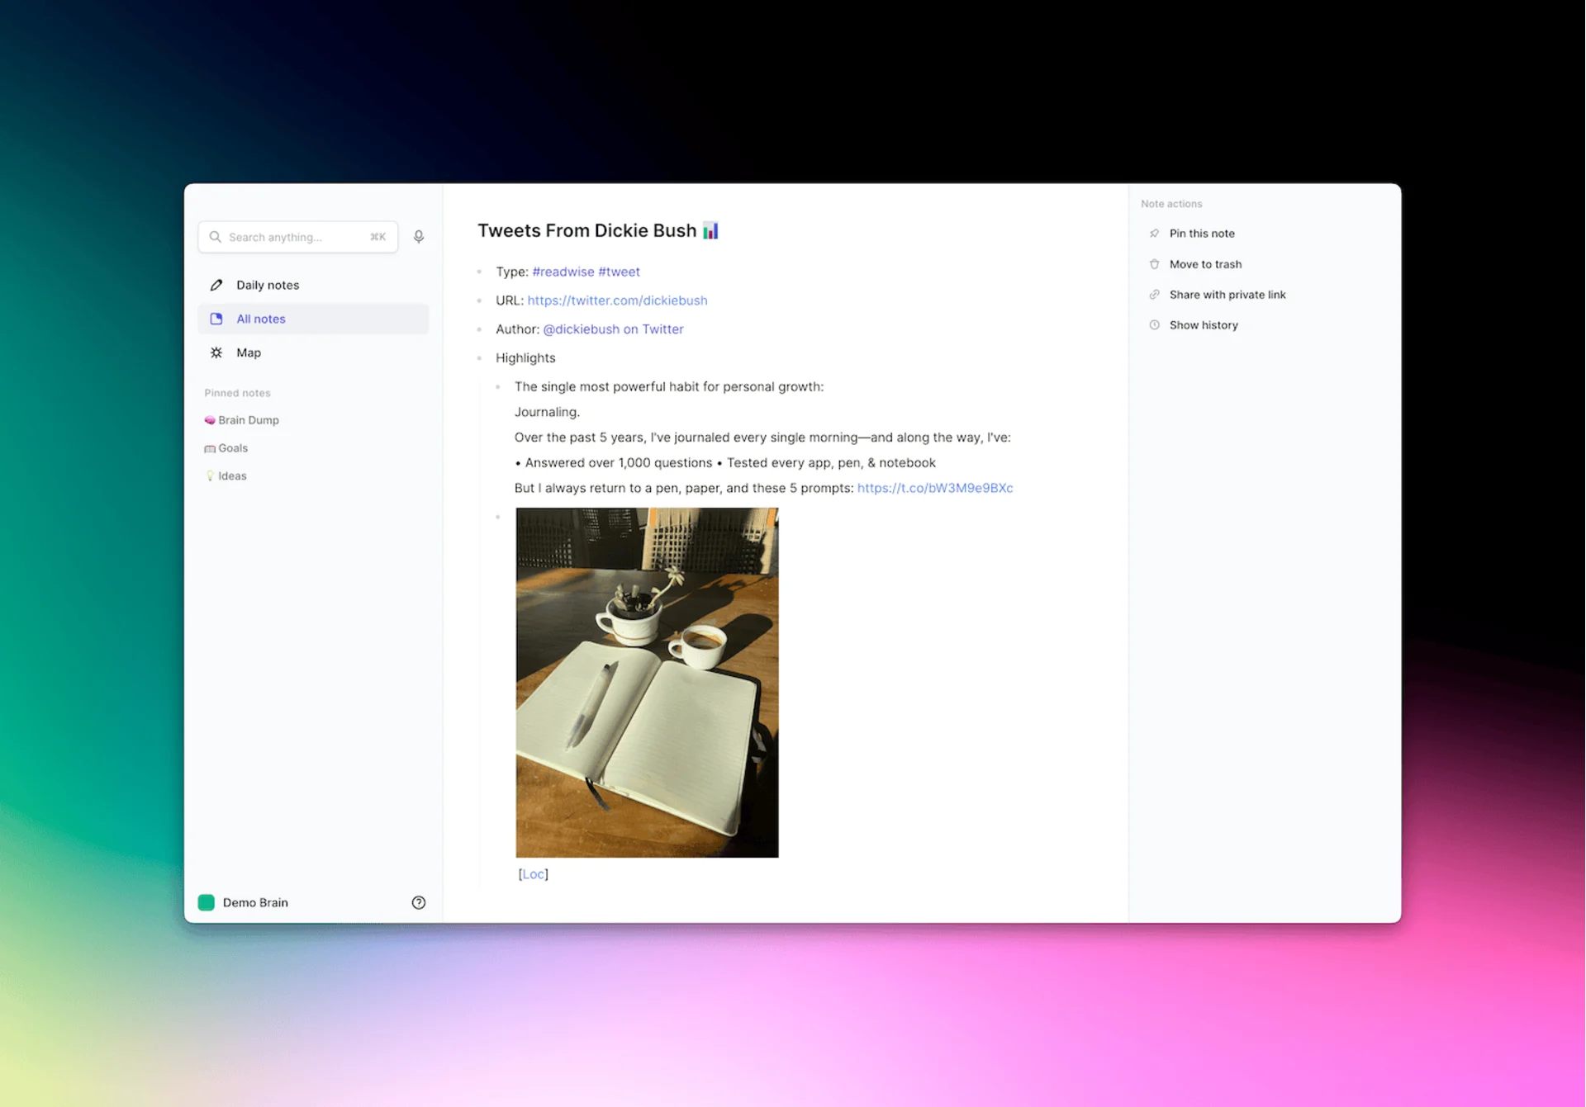Click the journaling notebook photo
Image resolution: width=1586 pixels, height=1107 pixels.
coord(647,682)
